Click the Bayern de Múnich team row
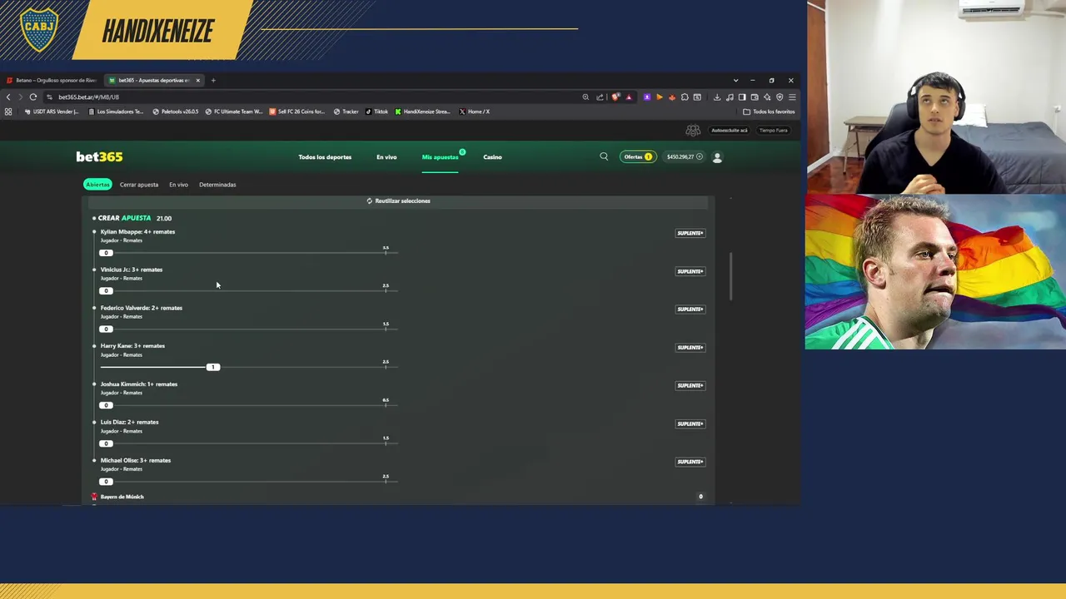This screenshot has height=599, width=1066. click(x=398, y=497)
